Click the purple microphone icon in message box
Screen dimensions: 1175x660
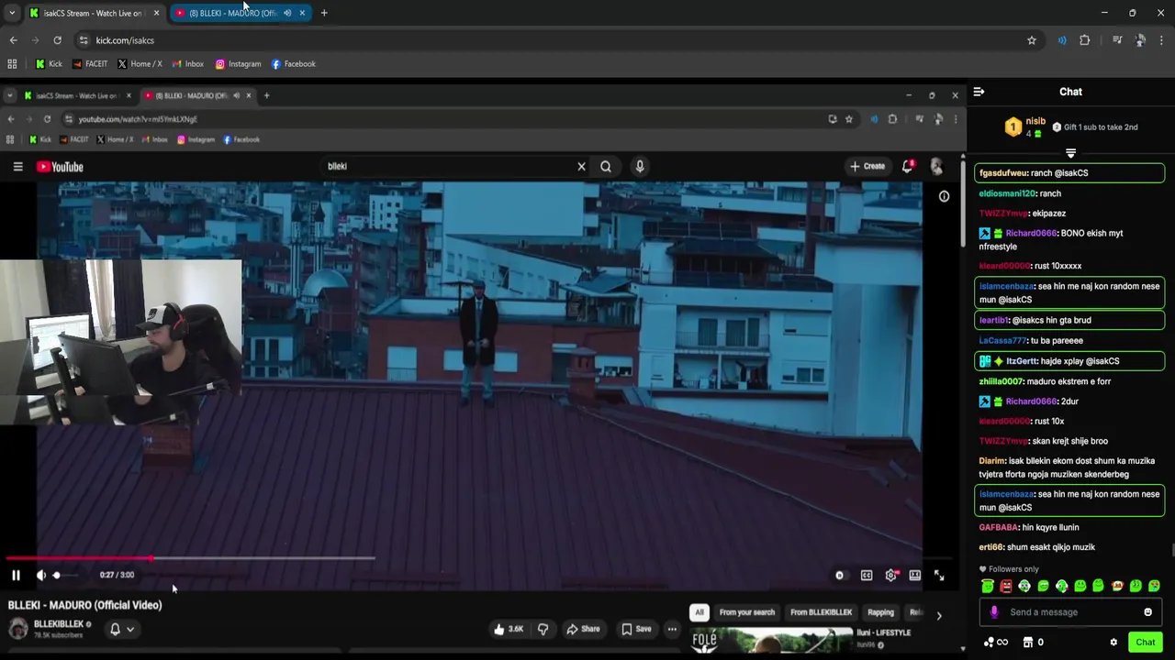[x=994, y=612]
